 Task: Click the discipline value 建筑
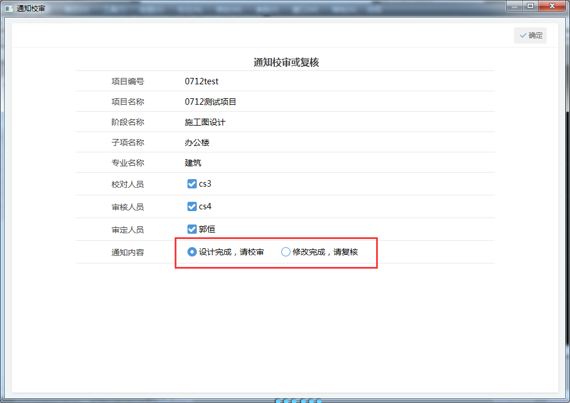point(193,163)
